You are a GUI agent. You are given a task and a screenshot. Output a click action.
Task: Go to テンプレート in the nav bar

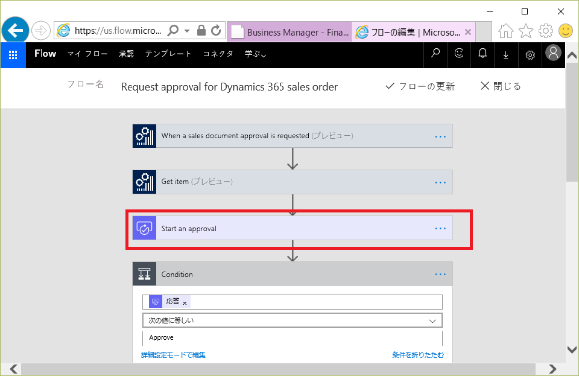(168, 54)
